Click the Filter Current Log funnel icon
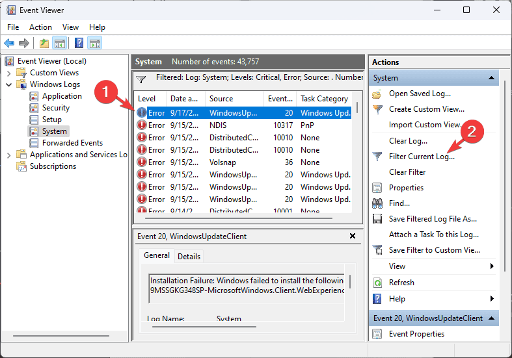The image size is (512, 358). [x=377, y=157]
